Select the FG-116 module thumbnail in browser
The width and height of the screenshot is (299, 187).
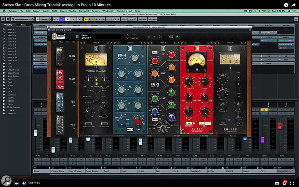coord(60,56)
